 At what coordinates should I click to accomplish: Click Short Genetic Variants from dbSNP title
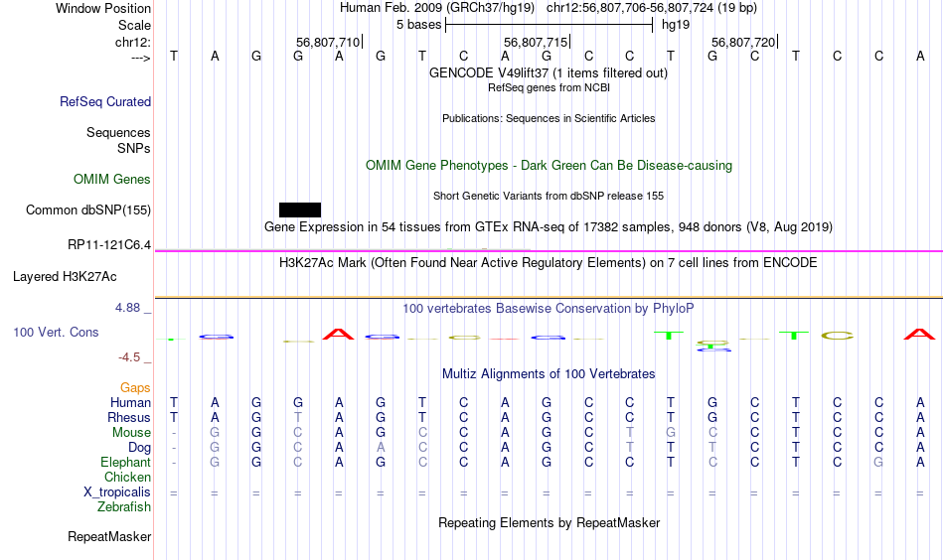tap(549, 196)
